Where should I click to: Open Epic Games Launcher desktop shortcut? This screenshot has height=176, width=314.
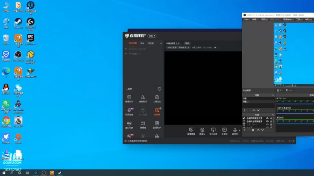point(31,40)
